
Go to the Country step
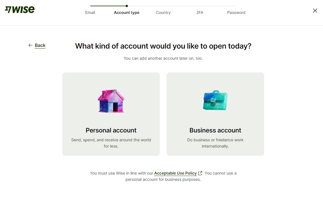click(x=163, y=13)
